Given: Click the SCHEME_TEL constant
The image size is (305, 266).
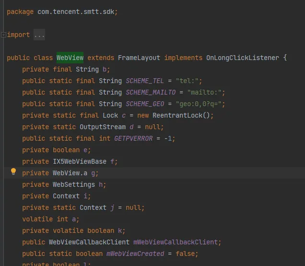Looking at the screenshot, I should point(145,81).
